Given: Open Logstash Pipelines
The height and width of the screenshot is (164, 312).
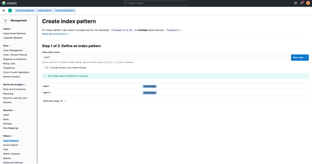Looking at the screenshot, I should pos(13,38).
